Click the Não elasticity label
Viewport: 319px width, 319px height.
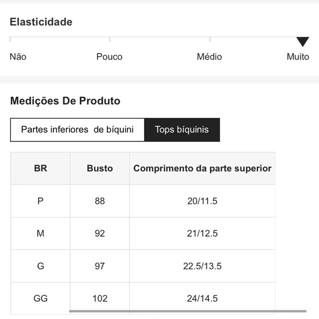point(18,57)
